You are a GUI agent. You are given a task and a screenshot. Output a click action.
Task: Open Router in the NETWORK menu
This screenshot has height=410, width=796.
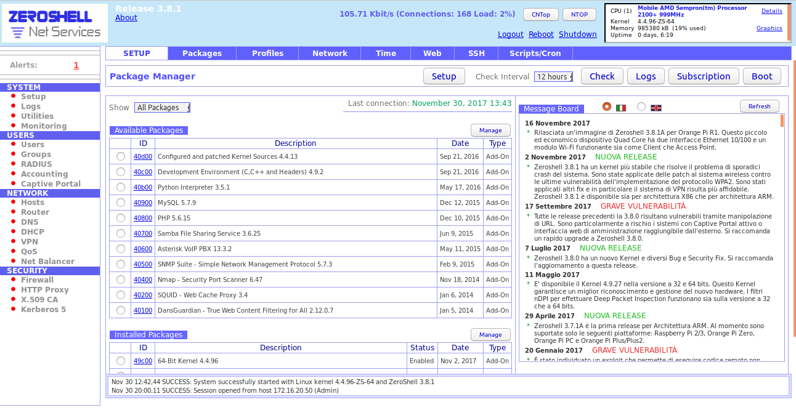tap(35, 212)
